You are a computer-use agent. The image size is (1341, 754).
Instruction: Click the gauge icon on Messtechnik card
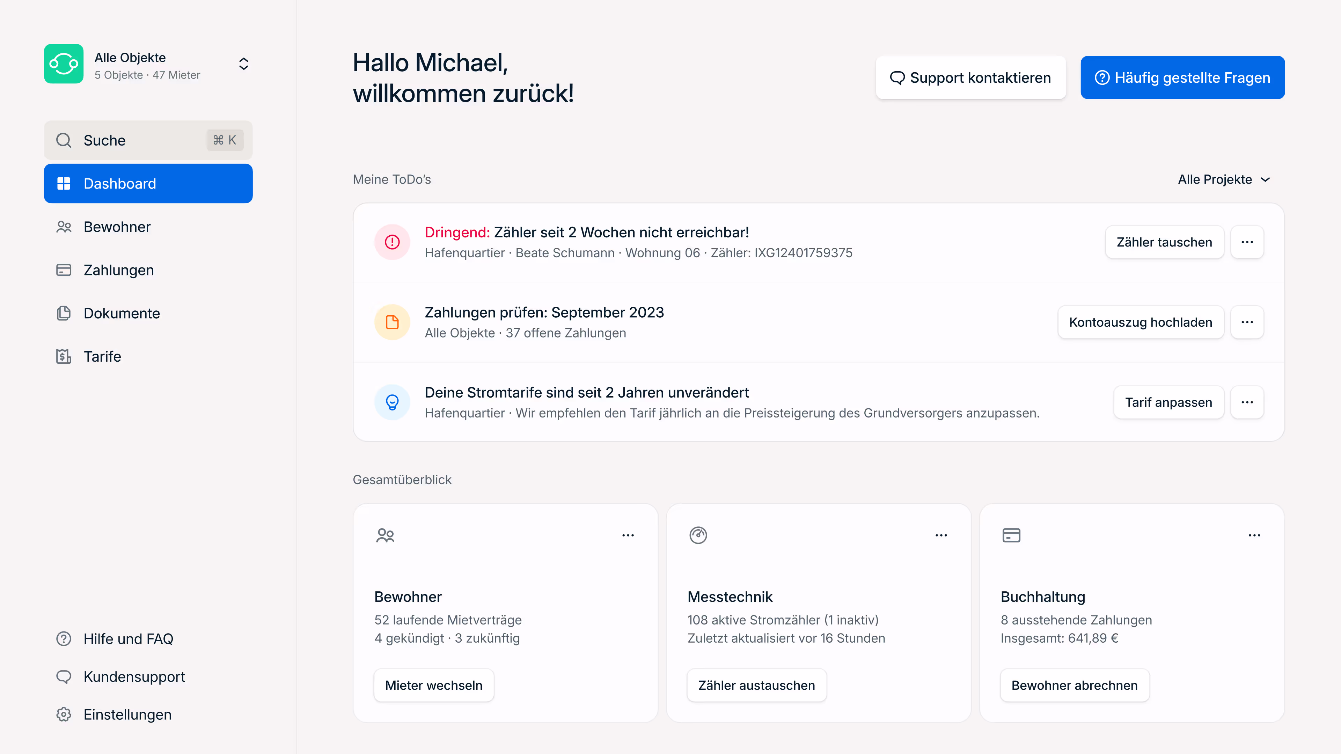(x=698, y=535)
